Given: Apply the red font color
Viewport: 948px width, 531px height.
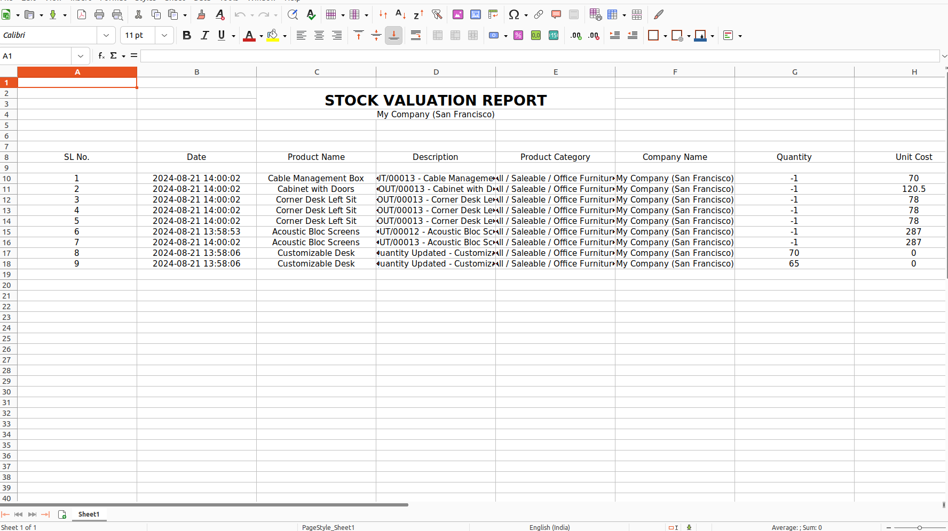Looking at the screenshot, I should tap(249, 35).
